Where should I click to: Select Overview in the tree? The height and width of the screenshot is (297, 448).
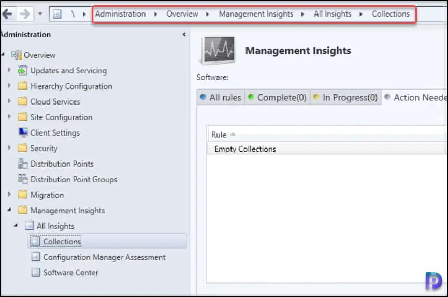click(39, 55)
